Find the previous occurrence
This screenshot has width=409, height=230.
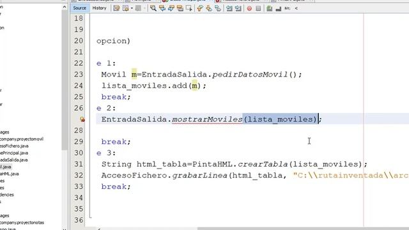pyautogui.click(x=162, y=8)
